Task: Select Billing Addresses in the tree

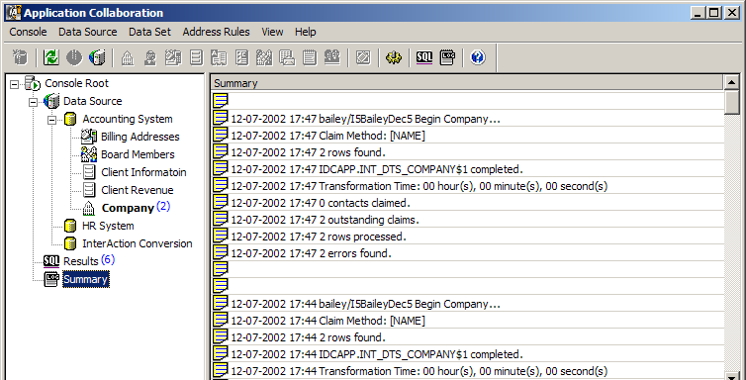Action: [x=140, y=137]
